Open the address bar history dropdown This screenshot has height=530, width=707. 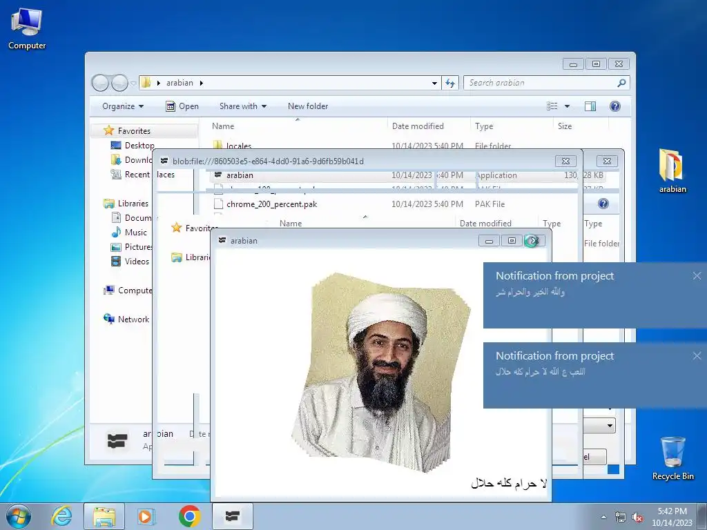coord(434,83)
